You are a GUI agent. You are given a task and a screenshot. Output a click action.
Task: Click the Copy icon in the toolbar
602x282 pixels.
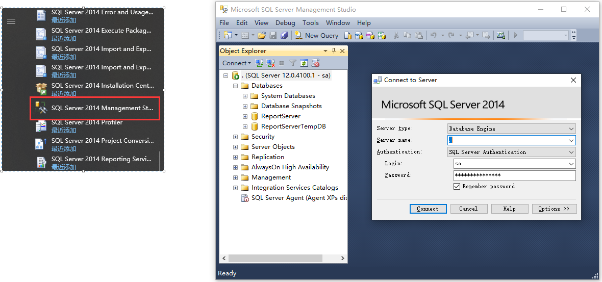[407, 35]
